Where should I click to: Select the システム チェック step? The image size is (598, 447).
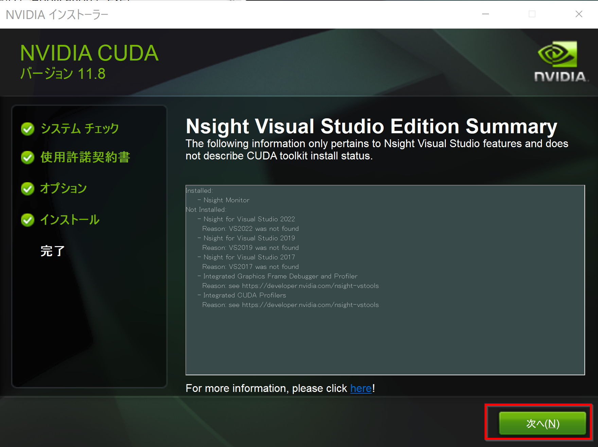coord(80,128)
